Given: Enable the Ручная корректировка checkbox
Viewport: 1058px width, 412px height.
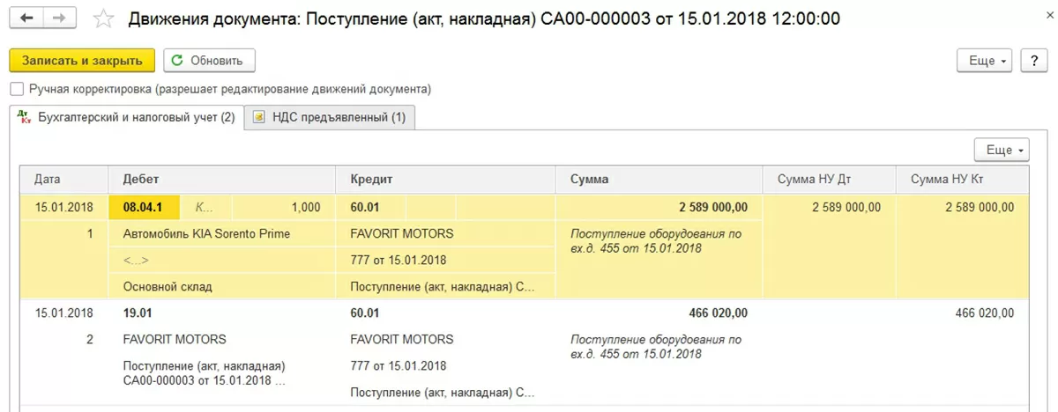Looking at the screenshot, I should (16, 89).
